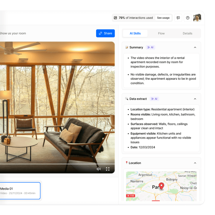Click the Bobigny label on the map
The image size is (215, 215).
pyautogui.click(x=172, y=179)
